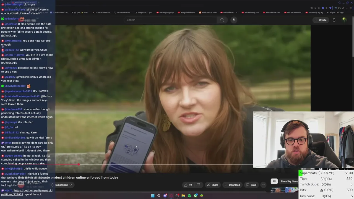Open Spotify from the taskbar
The image size is (354, 199).
(189, 196)
